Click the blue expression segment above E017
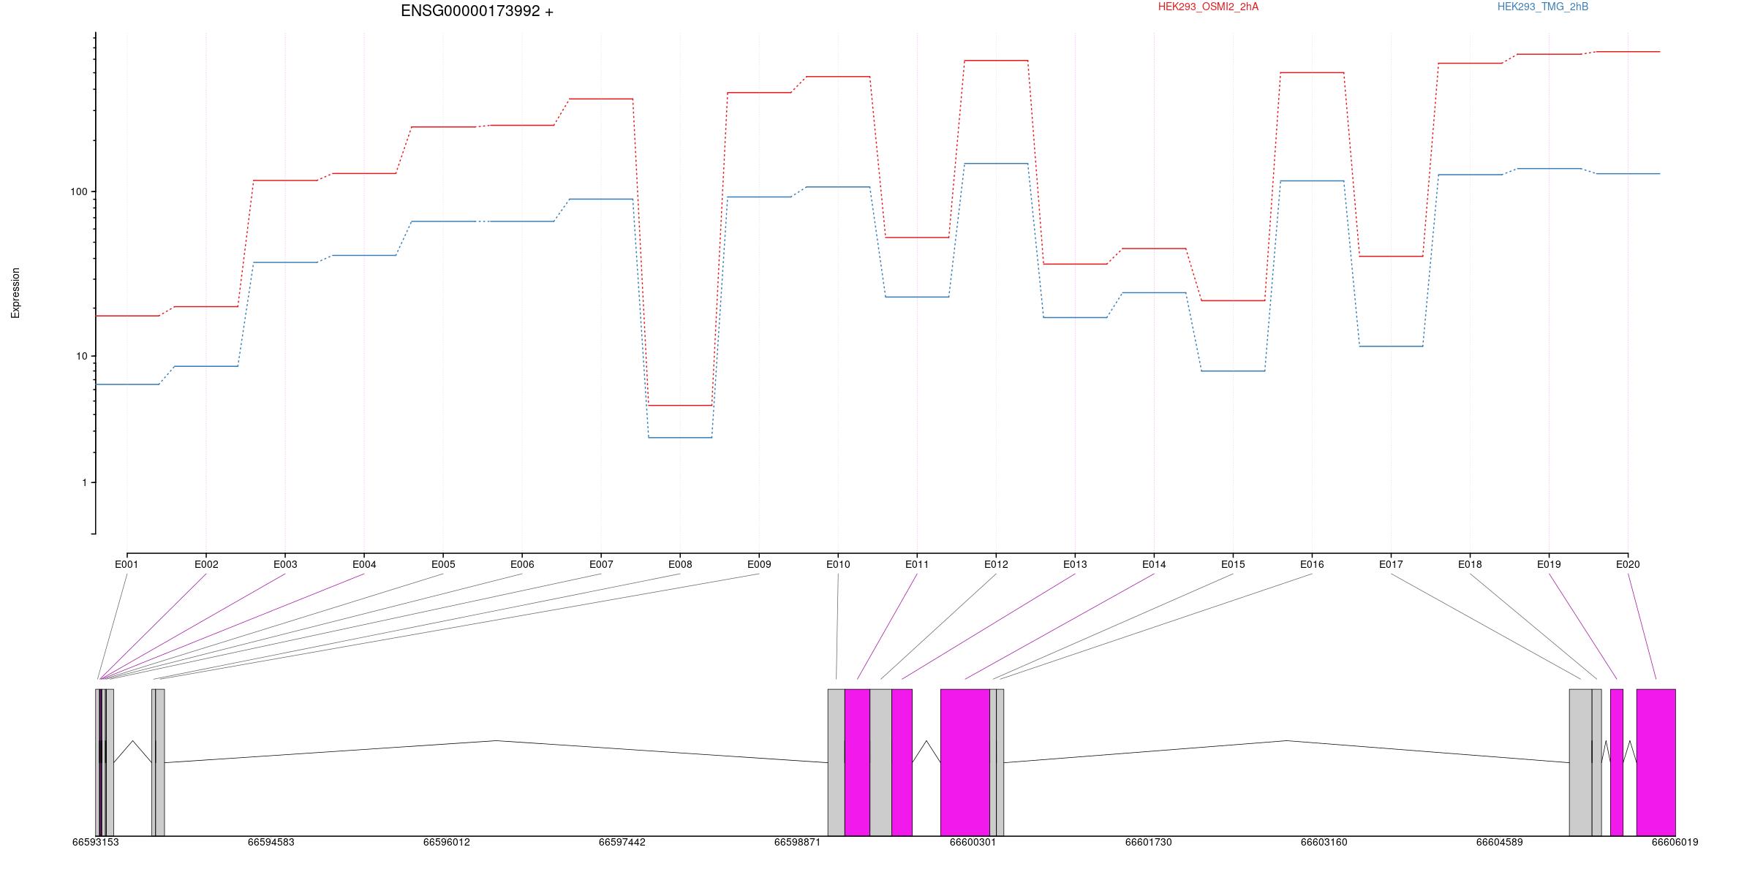Screen dimensions: 1755x877 [1391, 346]
